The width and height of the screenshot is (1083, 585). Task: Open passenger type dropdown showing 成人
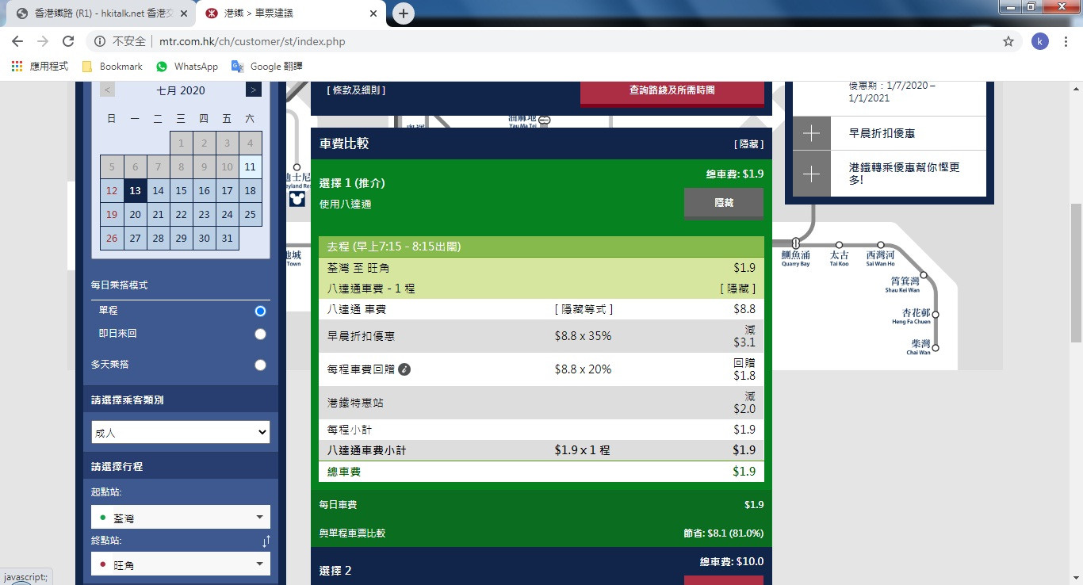pos(181,433)
